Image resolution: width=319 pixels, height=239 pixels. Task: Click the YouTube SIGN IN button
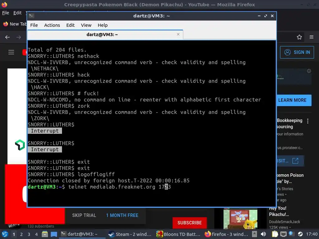point(297,52)
